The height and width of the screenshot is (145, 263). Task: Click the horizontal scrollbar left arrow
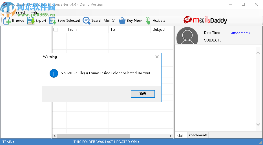pos(55,136)
